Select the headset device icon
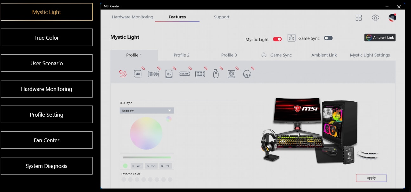Image resolution: width=411 pixels, height=192 pixels. click(x=247, y=74)
